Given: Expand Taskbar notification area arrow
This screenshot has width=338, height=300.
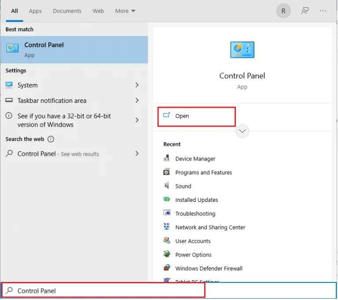Looking at the screenshot, I should click(x=137, y=100).
